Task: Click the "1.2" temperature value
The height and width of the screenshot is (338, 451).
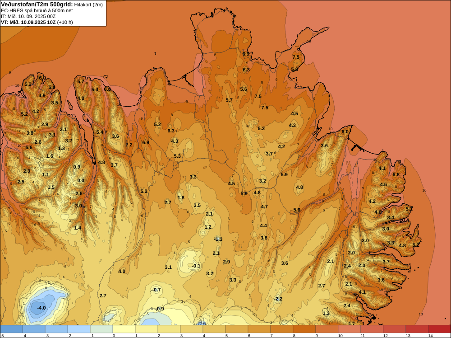Action: tap(208, 227)
